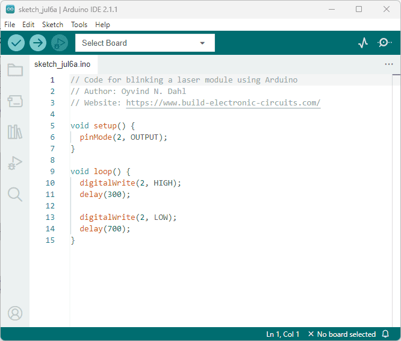401x341 pixels.
Task: Open the Boards Manager sidebar
Action: pos(15,101)
